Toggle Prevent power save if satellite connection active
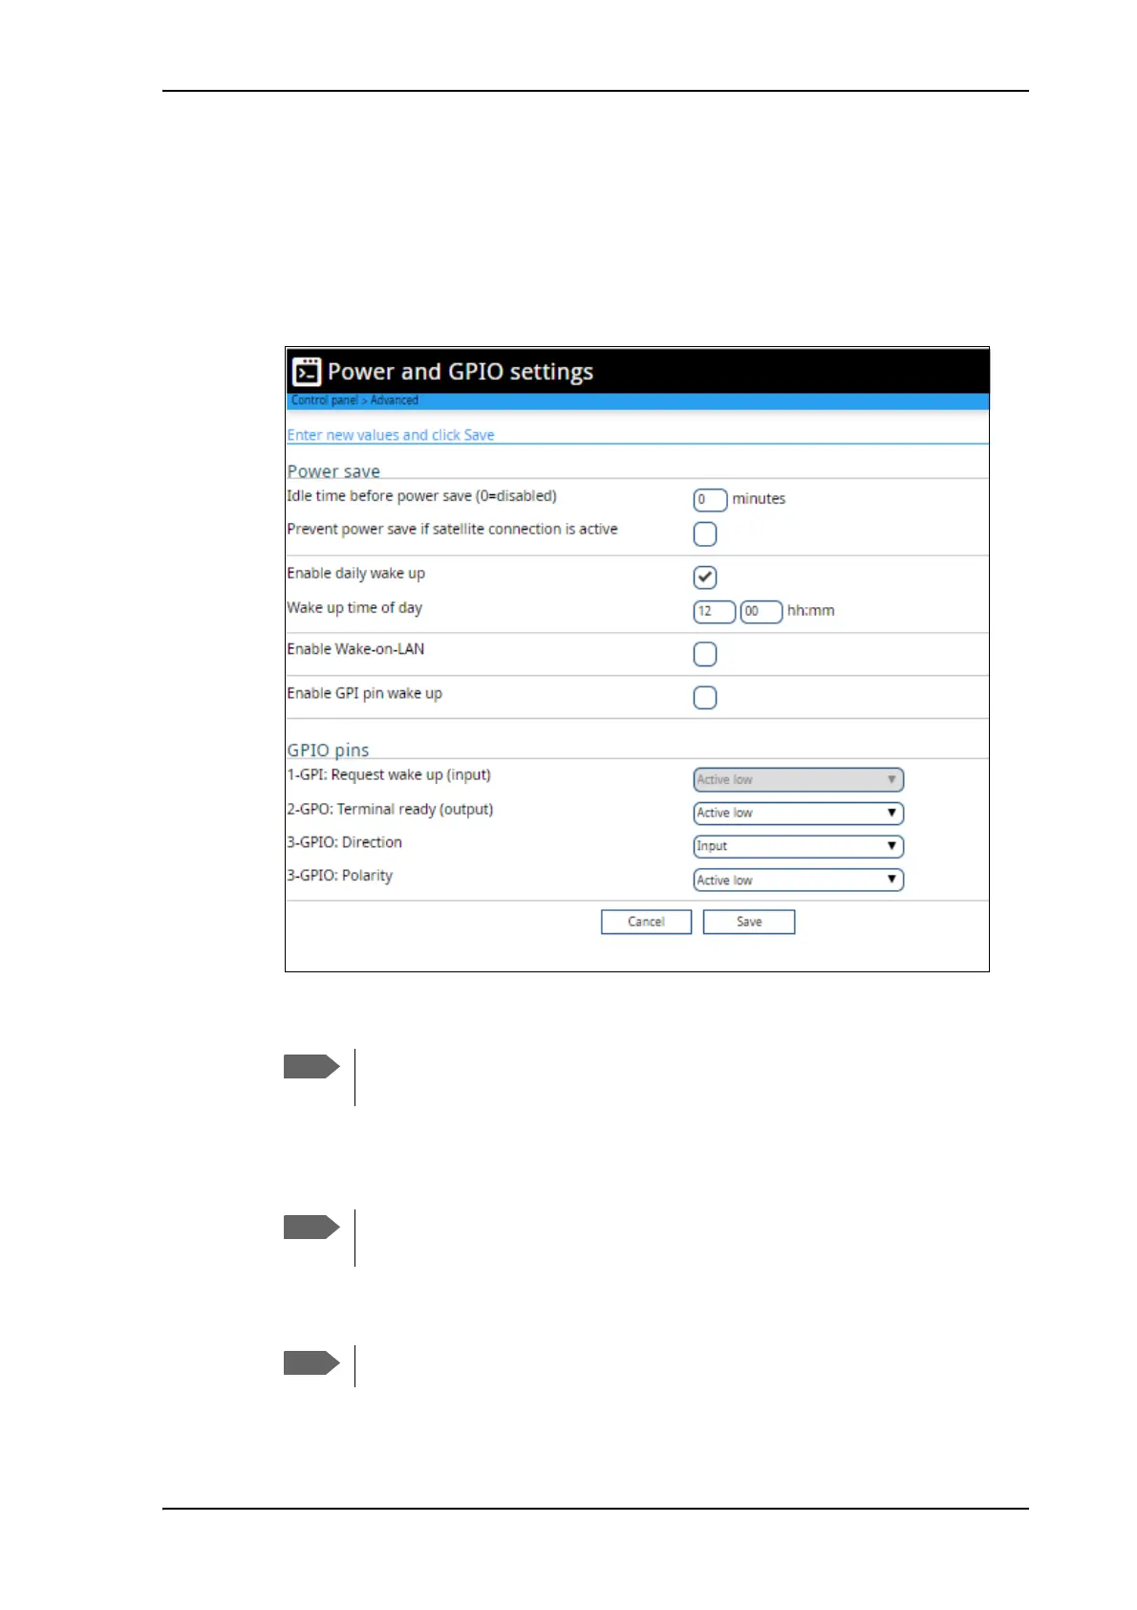 click(705, 534)
